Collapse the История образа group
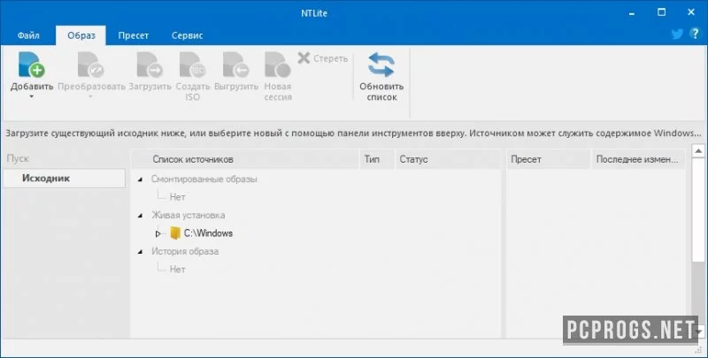The height and width of the screenshot is (358, 708). tap(141, 252)
